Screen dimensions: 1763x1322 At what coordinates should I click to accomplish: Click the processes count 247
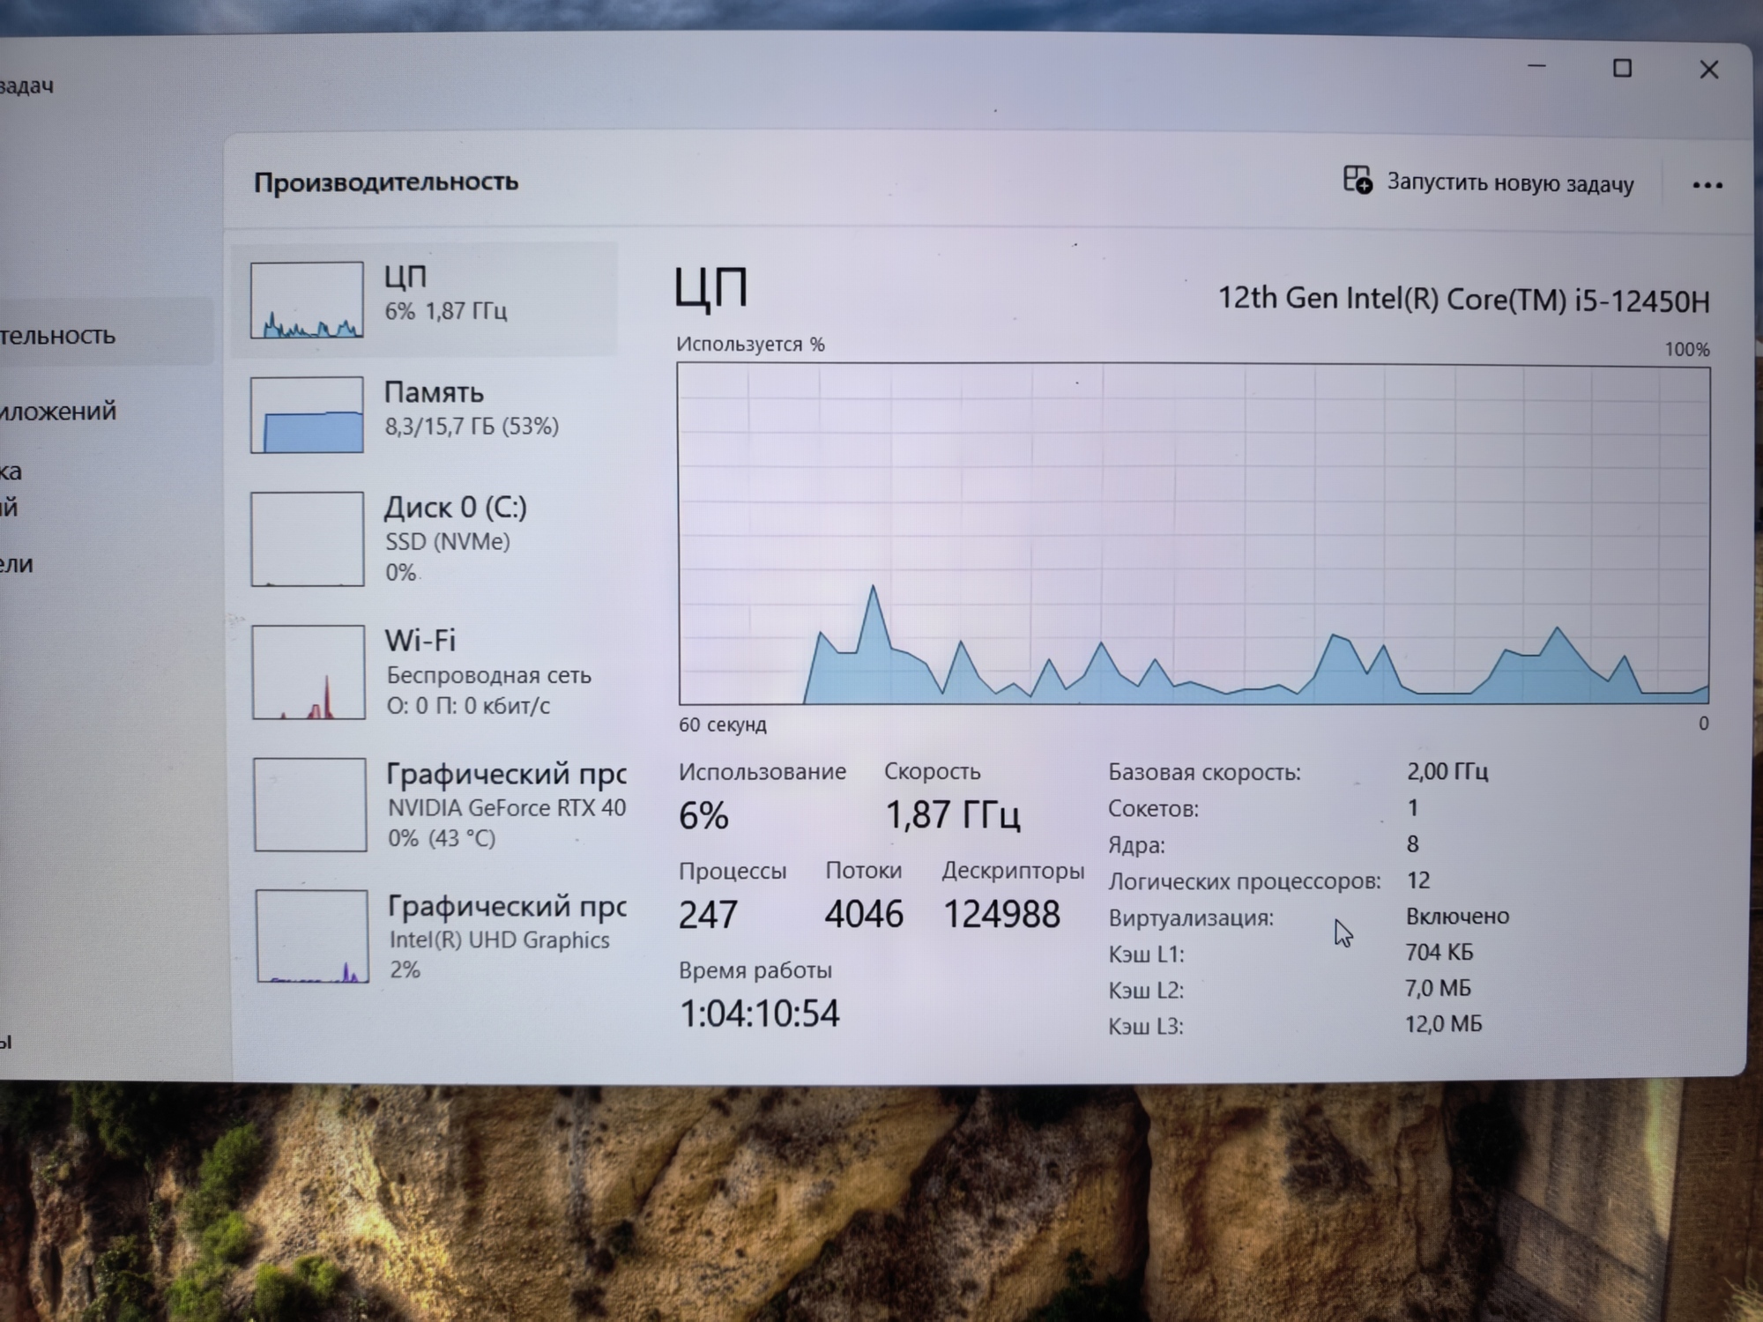[708, 915]
